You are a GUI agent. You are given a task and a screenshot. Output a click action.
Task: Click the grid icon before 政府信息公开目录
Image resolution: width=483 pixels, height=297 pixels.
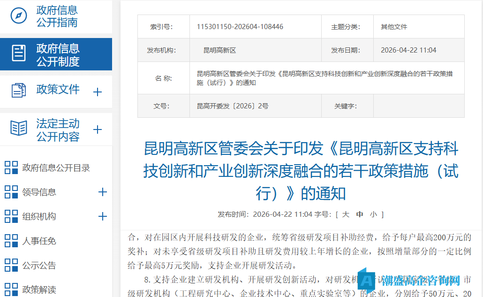(11, 168)
